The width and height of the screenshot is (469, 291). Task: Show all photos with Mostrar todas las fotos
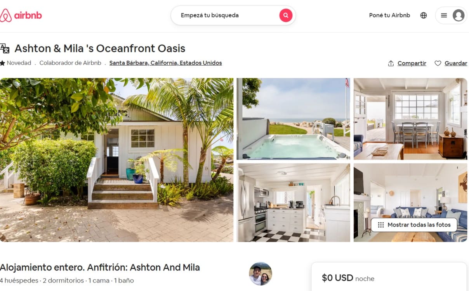coord(414,225)
